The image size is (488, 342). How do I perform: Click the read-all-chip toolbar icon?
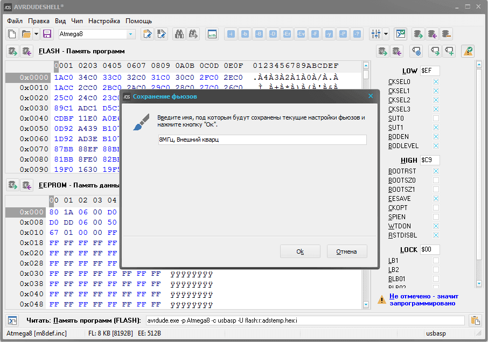pyautogui.click(x=419, y=34)
